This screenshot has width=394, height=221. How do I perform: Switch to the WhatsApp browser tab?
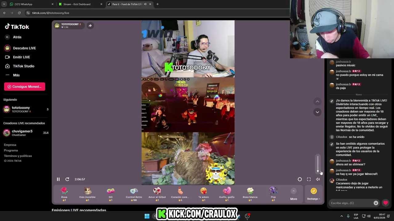pyautogui.click(x=31, y=4)
